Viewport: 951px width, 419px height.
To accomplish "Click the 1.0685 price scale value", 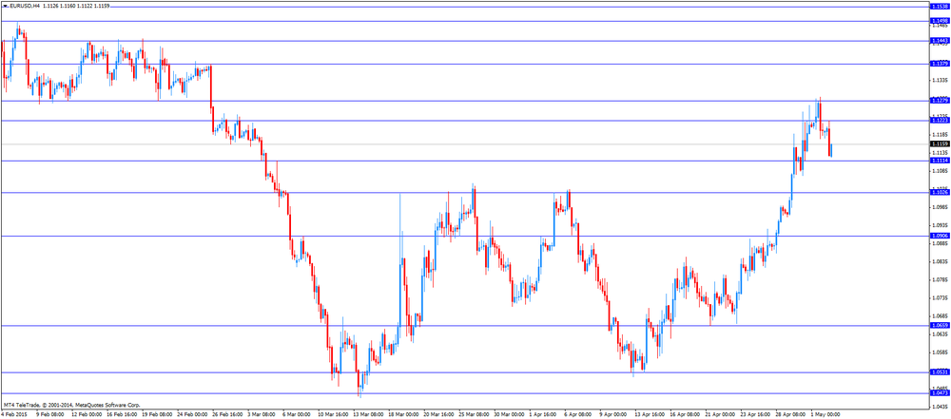I will (x=940, y=316).
